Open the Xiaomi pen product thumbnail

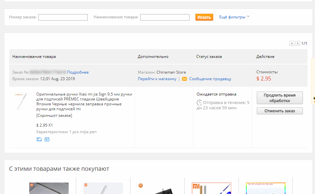click(x=21, y=101)
